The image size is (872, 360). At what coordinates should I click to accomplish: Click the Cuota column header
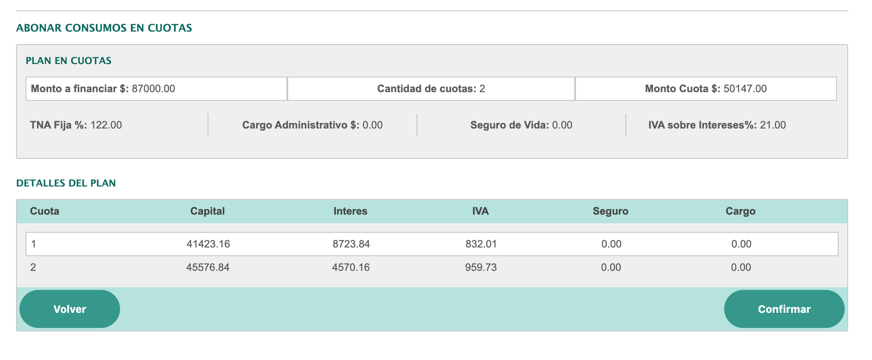click(45, 211)
